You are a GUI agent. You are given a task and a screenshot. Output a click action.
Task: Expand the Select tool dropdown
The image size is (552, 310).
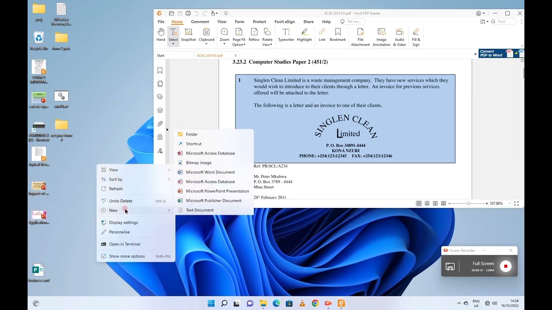[x=173, y=44]
